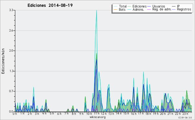Viewport: 195px width, 120px height.
Task: Click the 'Reg. de adm.' legend label
Action: 162,9
